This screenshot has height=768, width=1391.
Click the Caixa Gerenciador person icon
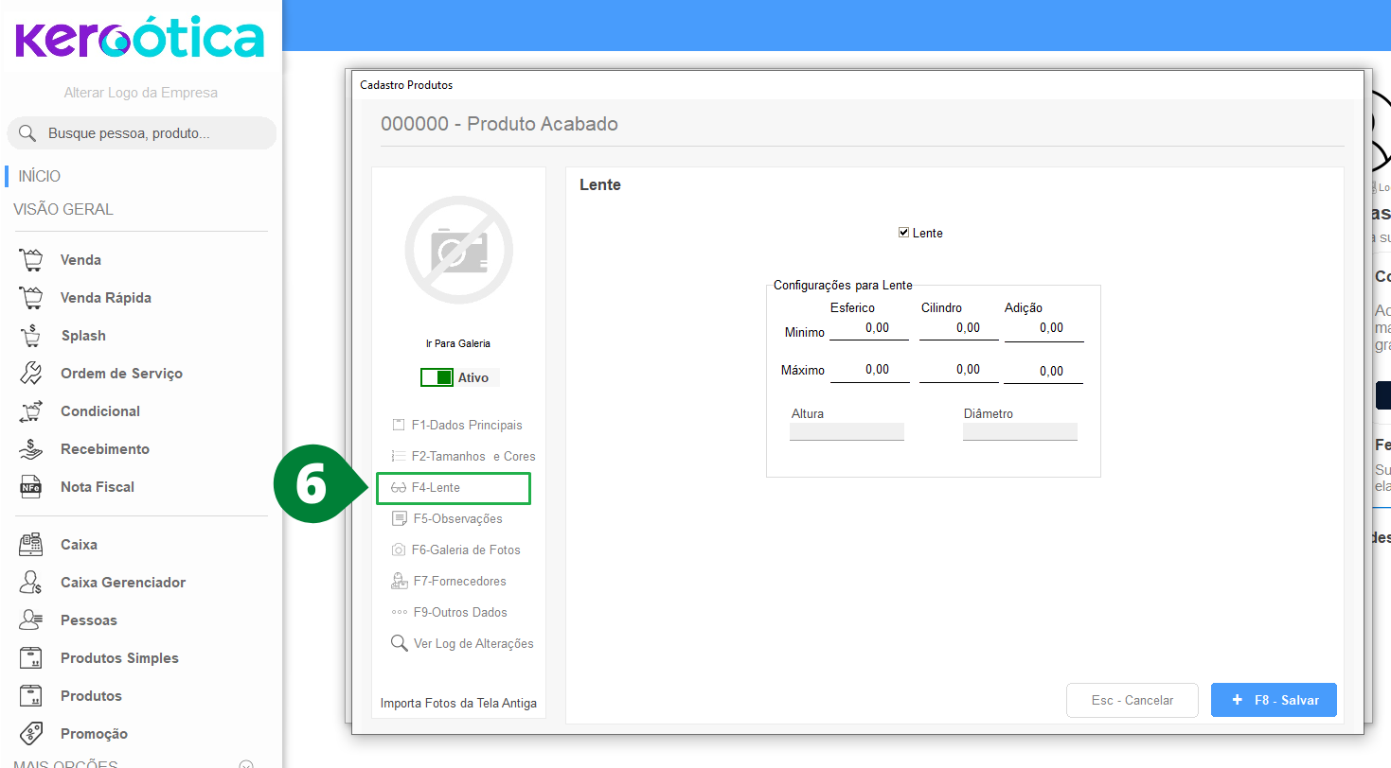30,583
